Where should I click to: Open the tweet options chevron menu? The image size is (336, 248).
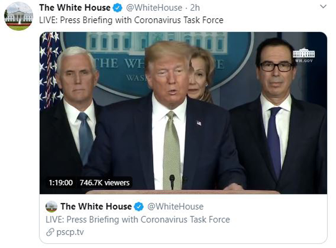pyautogui.click(x=323, y=7)
